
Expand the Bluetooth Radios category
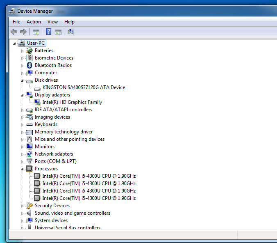(22, 66)
